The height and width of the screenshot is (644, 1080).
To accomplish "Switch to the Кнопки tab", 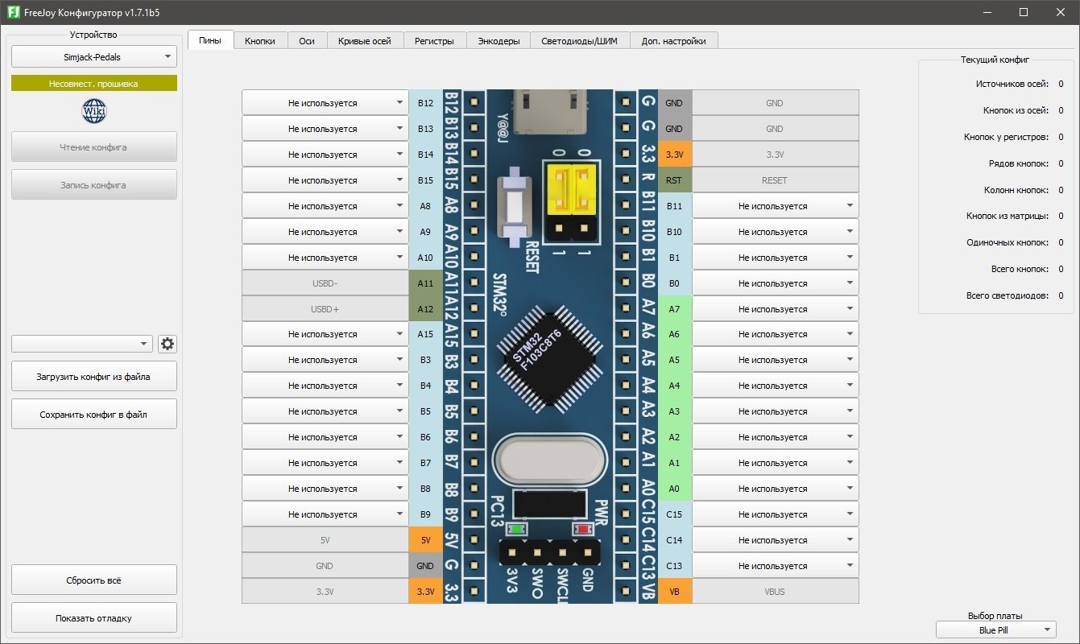I will 260,41.
